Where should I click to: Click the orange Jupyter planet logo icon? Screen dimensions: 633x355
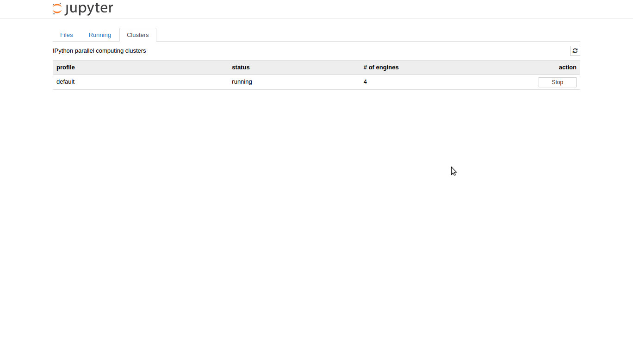pyautogui.click(x=57, y=8)
